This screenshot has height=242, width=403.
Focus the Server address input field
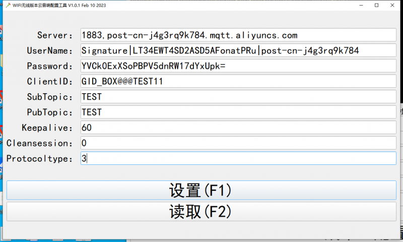(x=238, y=35)
